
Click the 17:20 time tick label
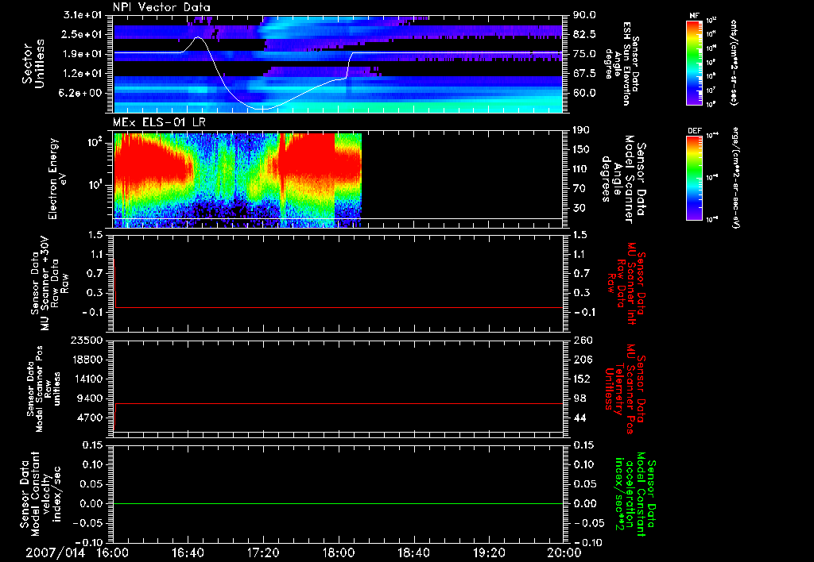tap(263, 552)
